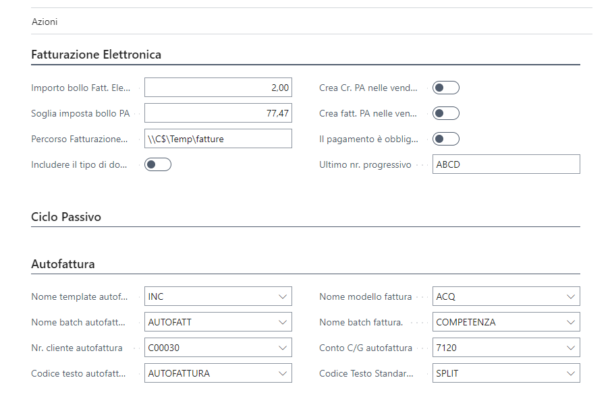Screen dimensions: 610x411
Task: Enable Crea fatt. PA nelle vendite switch
Action: click(446, 113)
